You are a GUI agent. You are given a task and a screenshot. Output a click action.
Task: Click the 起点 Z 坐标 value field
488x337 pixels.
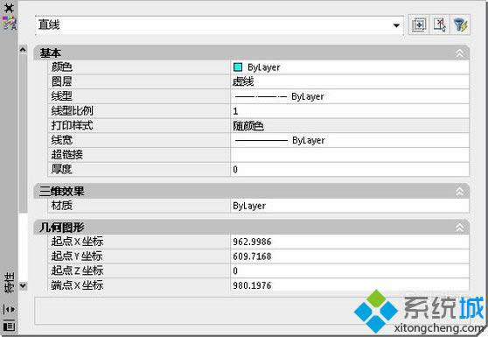pos(350,271)
